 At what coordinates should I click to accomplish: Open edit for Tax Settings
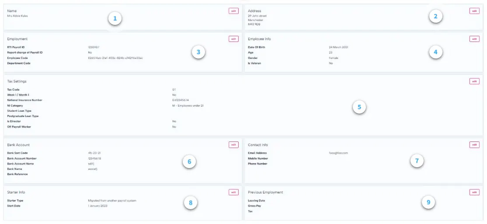474,81
